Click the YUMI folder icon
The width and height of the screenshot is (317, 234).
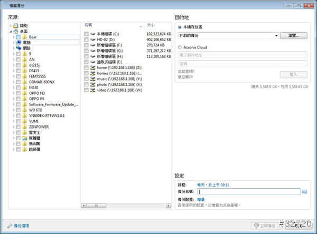25,121
